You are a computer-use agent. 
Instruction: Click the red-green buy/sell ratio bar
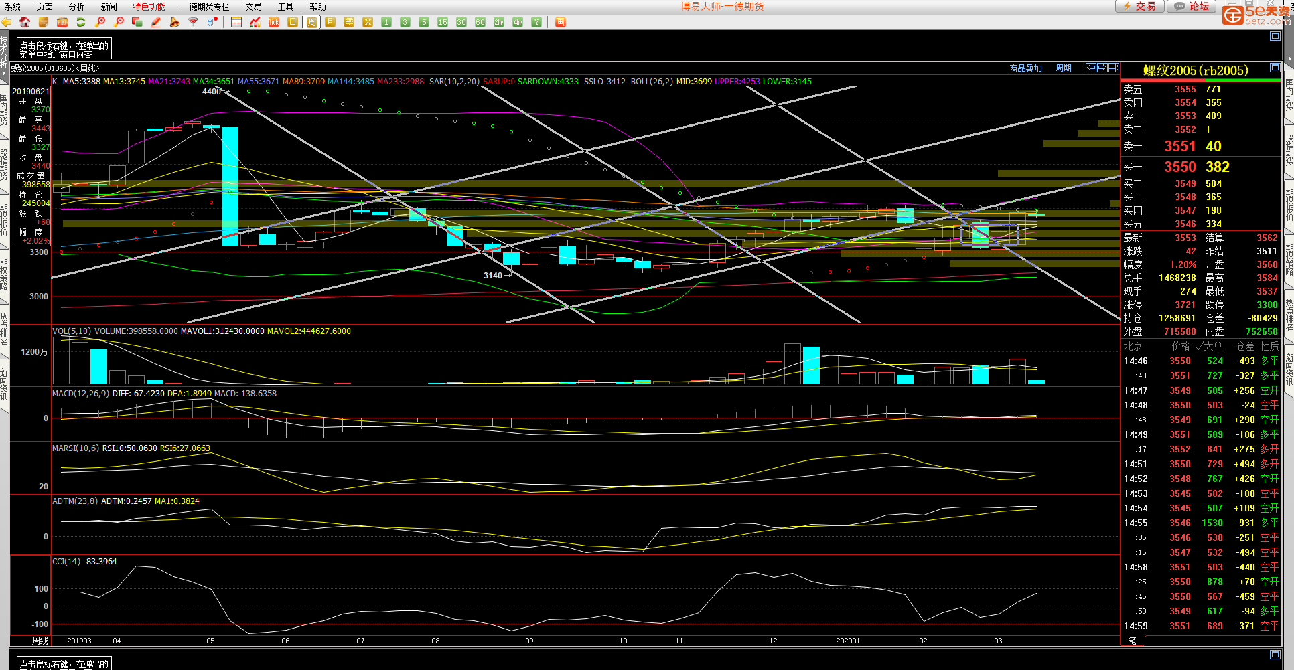click(x=1200, y=80)
